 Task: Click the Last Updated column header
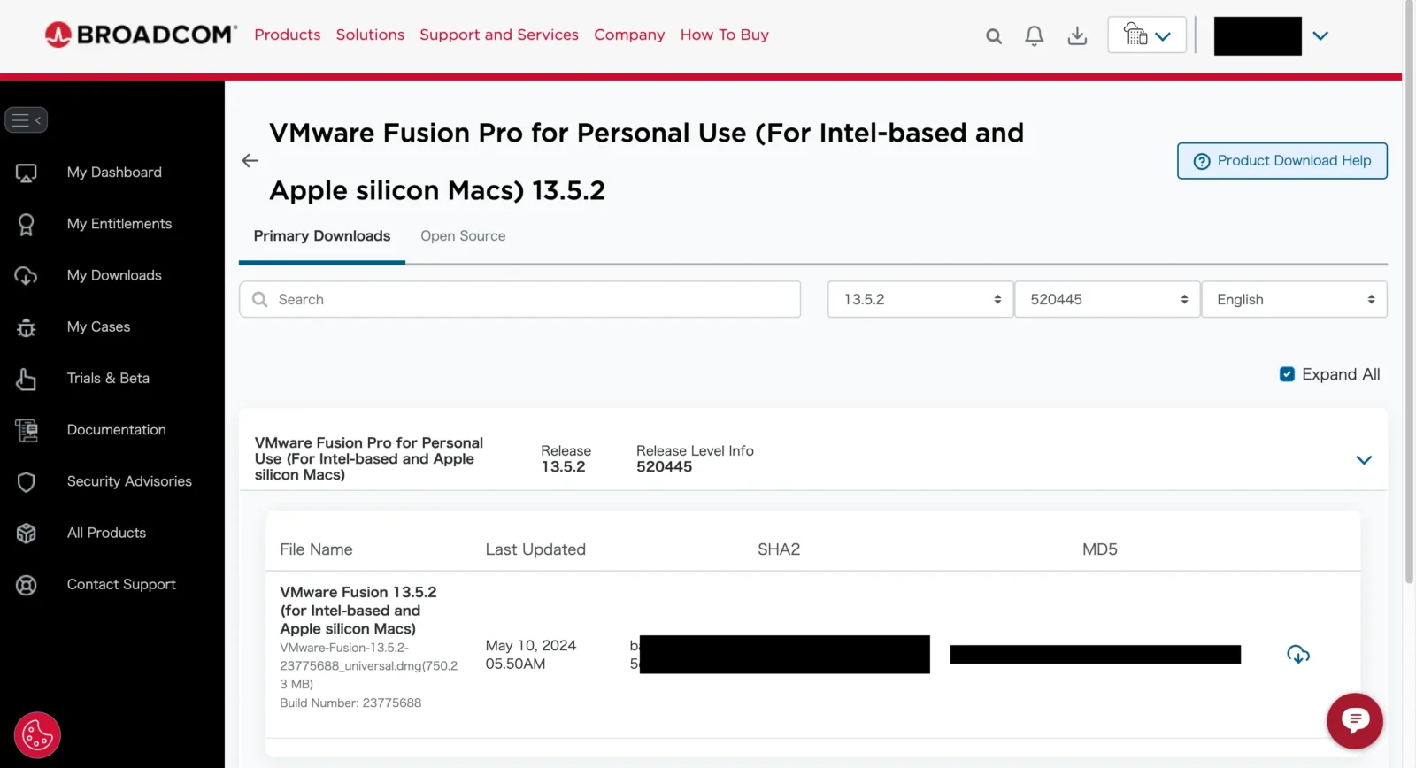tap(535, 549)
